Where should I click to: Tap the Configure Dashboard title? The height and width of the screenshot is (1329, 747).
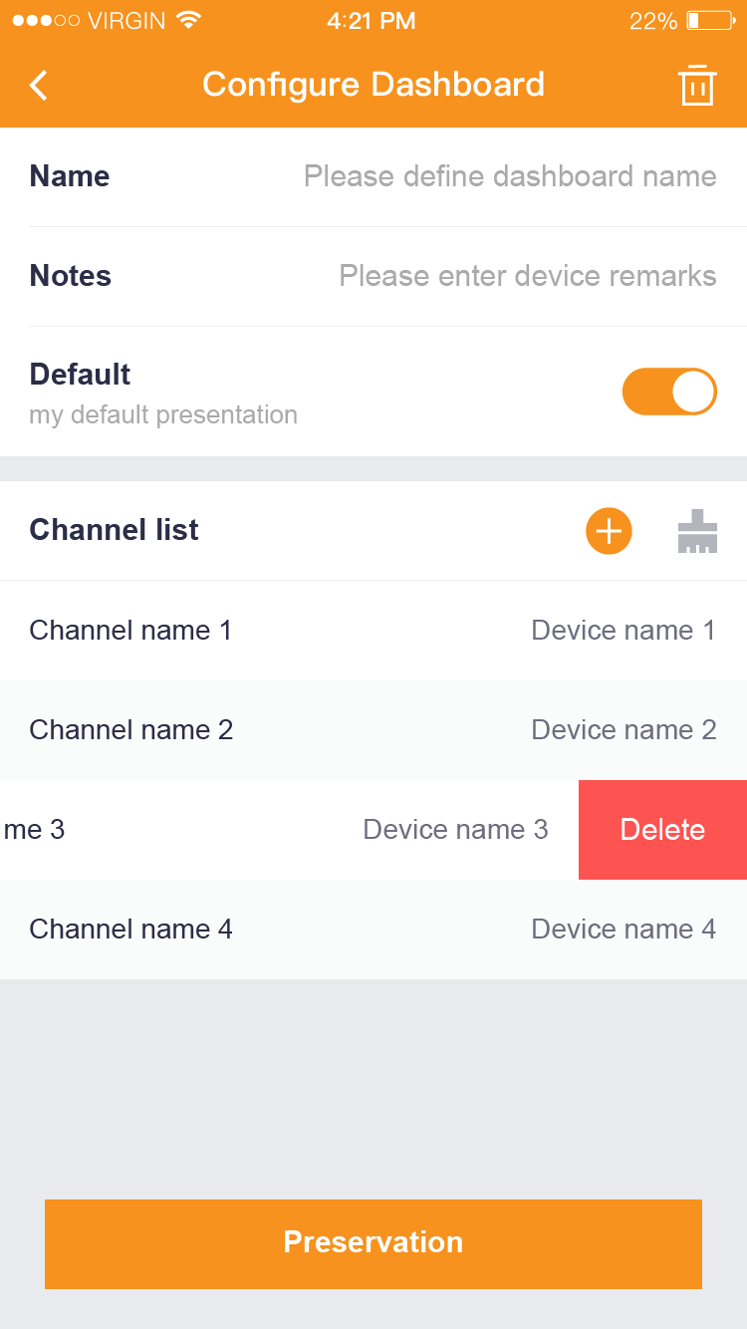tap(373, 85)
